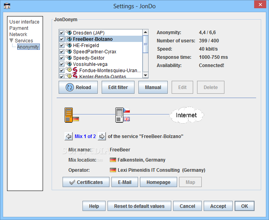Click the German flag beside Falkenstein, Germany
This screenshot has height=220, width=269.
113,160
